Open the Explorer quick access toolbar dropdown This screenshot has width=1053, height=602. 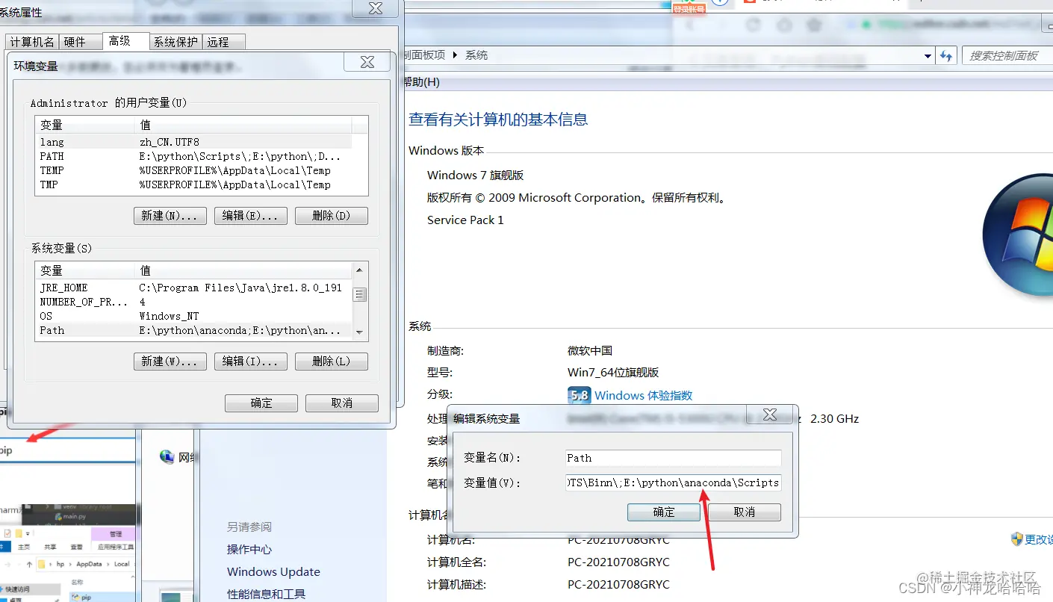(28, 533)
